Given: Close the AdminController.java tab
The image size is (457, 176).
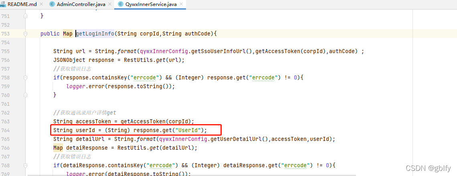Looking at the screenshot, I should click(109, 4).
